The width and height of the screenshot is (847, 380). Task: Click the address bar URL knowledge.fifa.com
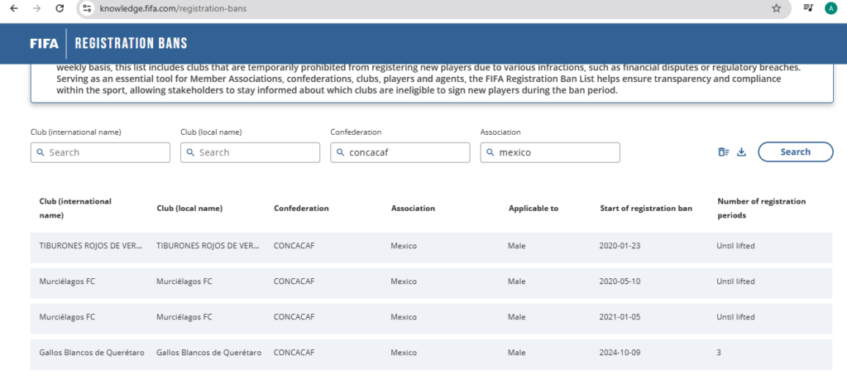tap(173, 8)
